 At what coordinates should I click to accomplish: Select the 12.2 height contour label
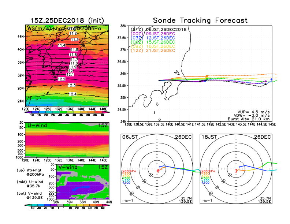pos(62,79)
